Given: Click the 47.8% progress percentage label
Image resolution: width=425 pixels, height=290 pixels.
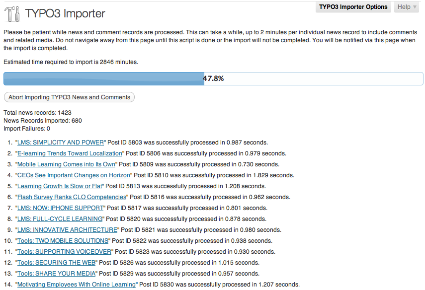Looking at the screenshot, I should [213, 78].
